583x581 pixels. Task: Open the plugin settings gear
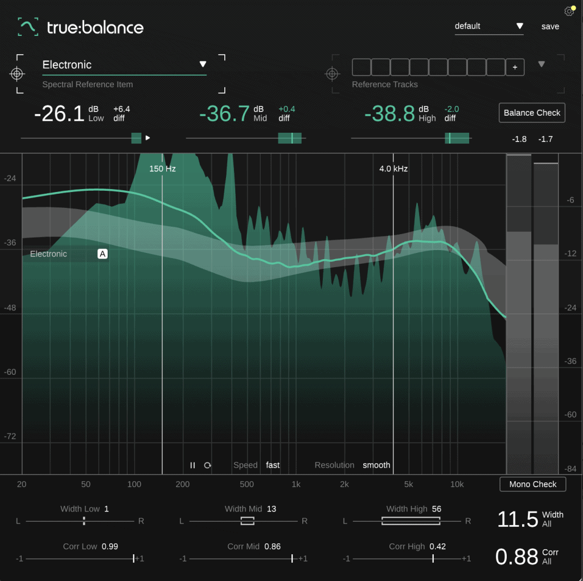point(569,11)
